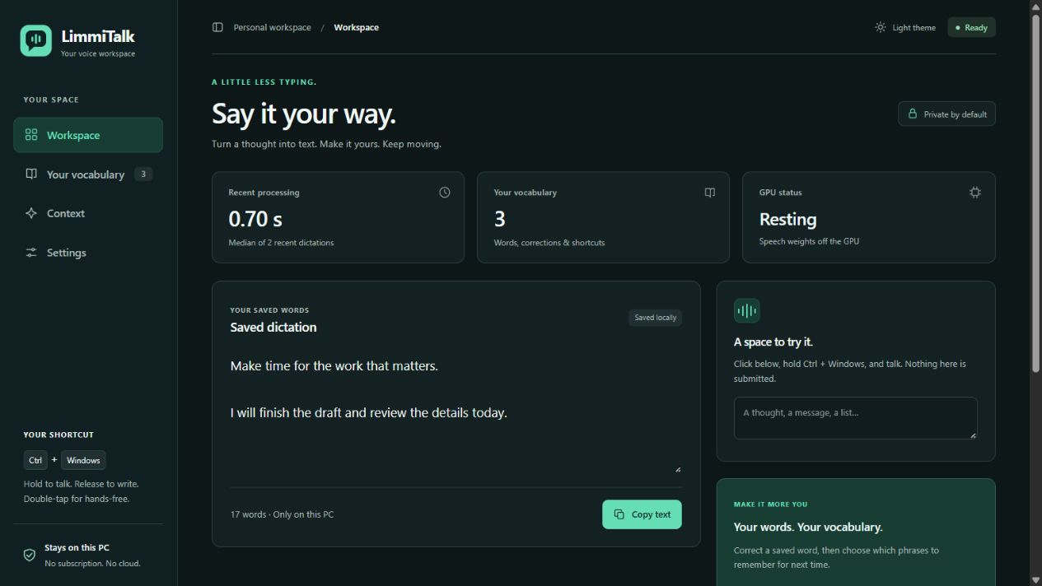Viewport: 1042px width, 586px height.
Task: Click the Saved locally badge
Action: coord(655,318)
